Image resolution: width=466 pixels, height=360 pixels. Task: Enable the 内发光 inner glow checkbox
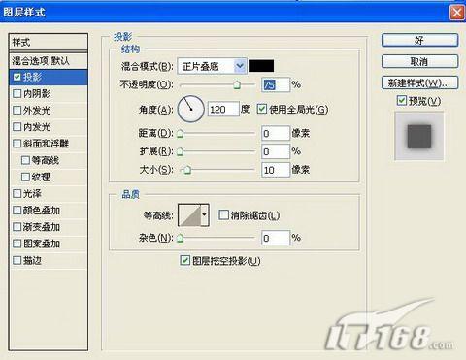point(17,127)
